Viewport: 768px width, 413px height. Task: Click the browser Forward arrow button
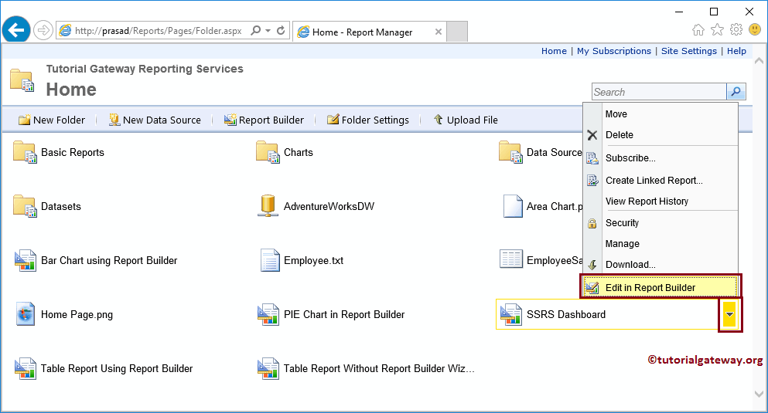pyautogui.click(x=43, y=30)
